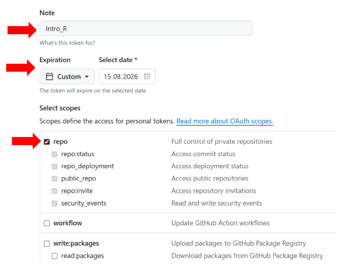This screenshot has height=274, width=337.
Task: Click the workflow scope label
Action: (x=68, y=223)
